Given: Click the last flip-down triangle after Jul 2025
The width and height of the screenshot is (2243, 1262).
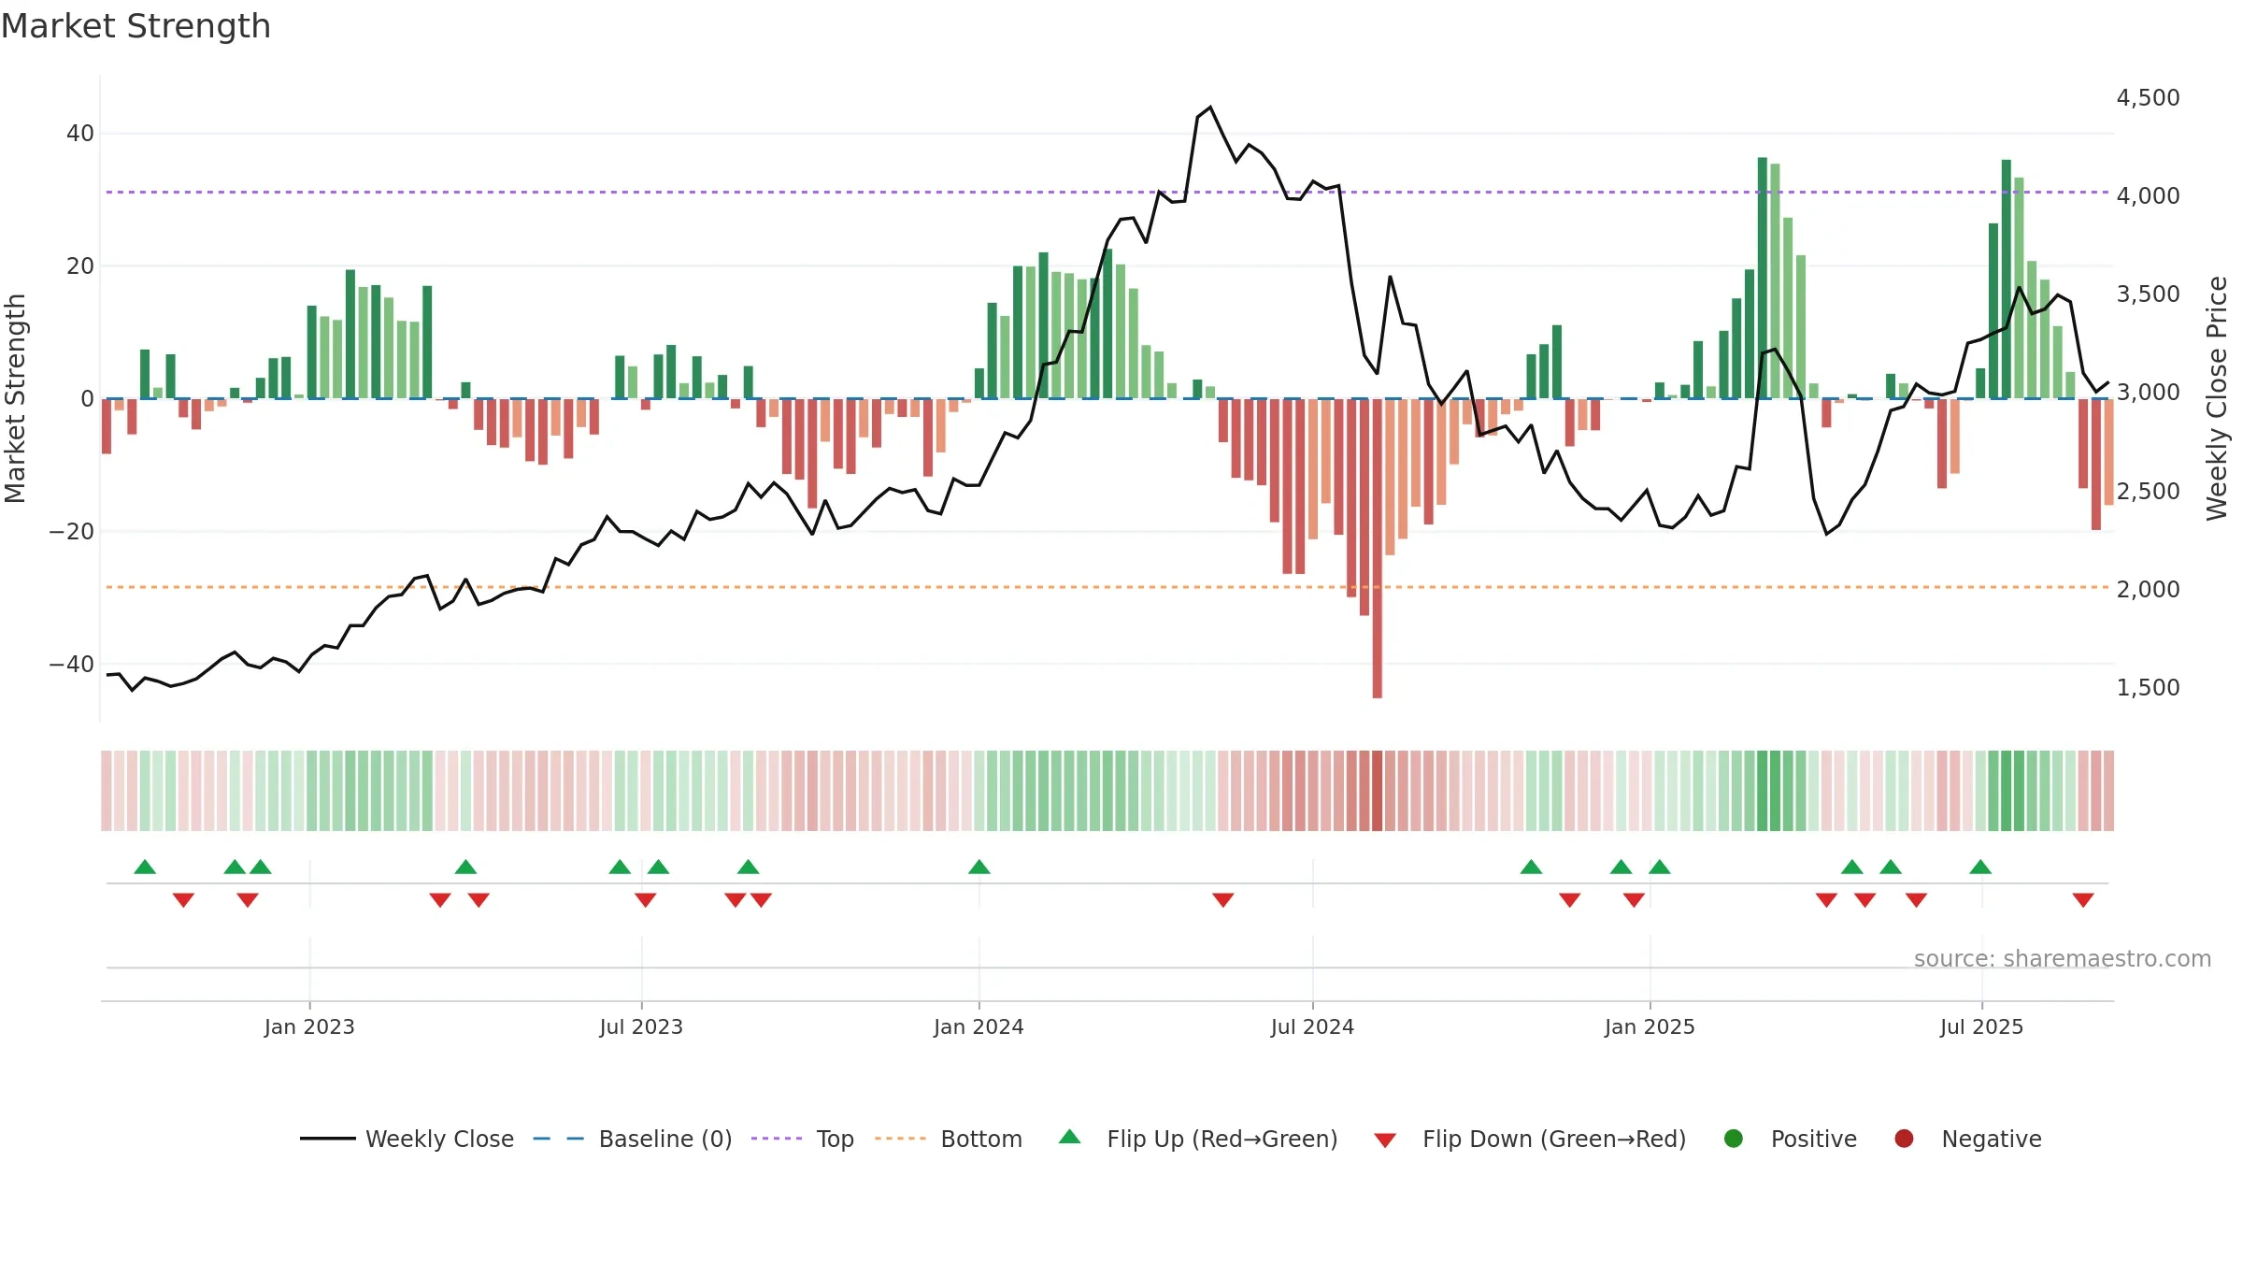Looking at the screenshot, I should (2083, 900).
